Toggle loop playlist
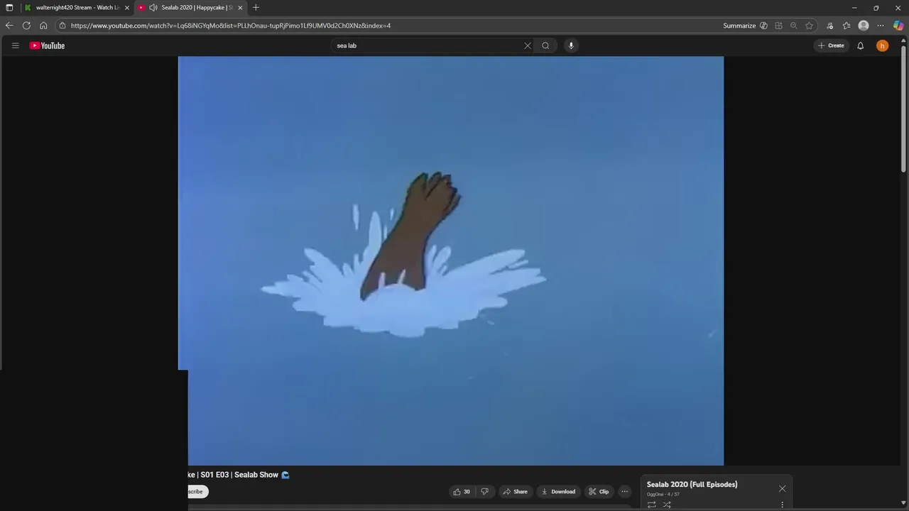The height and width of the screenshot is (511, 909). pyautogui.click(x=651, y=505)
